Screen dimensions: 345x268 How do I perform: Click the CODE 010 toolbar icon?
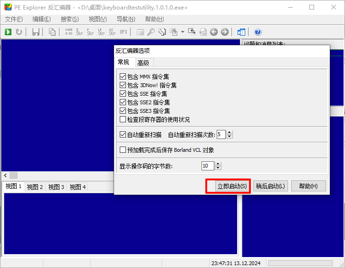69,32
